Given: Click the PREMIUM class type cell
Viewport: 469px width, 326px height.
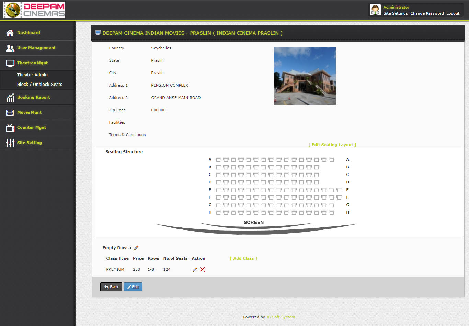Looking at the screenshot, I should 115,269.
